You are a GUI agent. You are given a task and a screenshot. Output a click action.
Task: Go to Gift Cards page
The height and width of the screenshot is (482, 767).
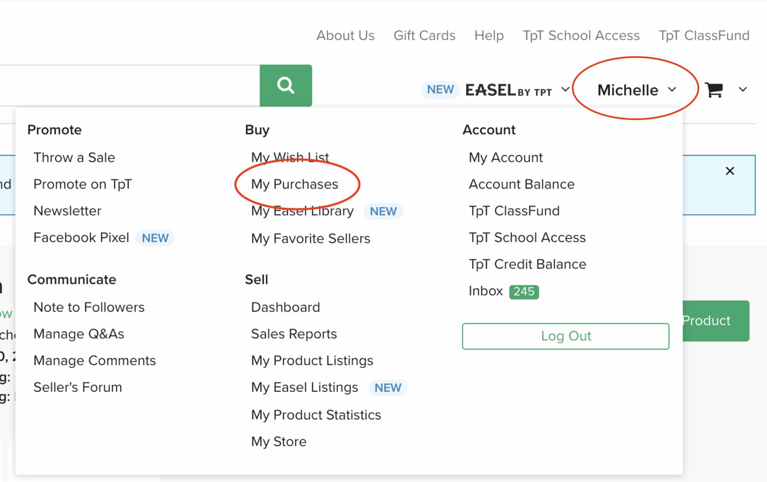[x=424, y=35]
